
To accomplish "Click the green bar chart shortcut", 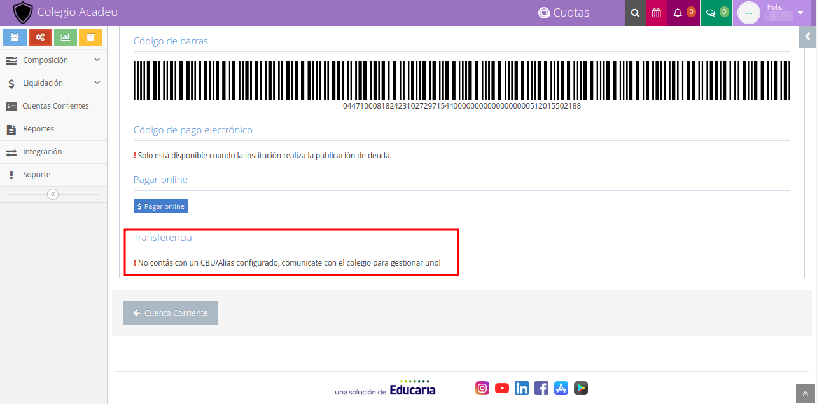I will pos(66,37).
